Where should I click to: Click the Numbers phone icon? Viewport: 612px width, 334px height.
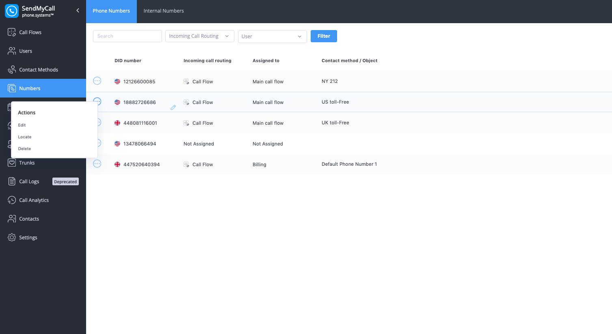(12, 88)
